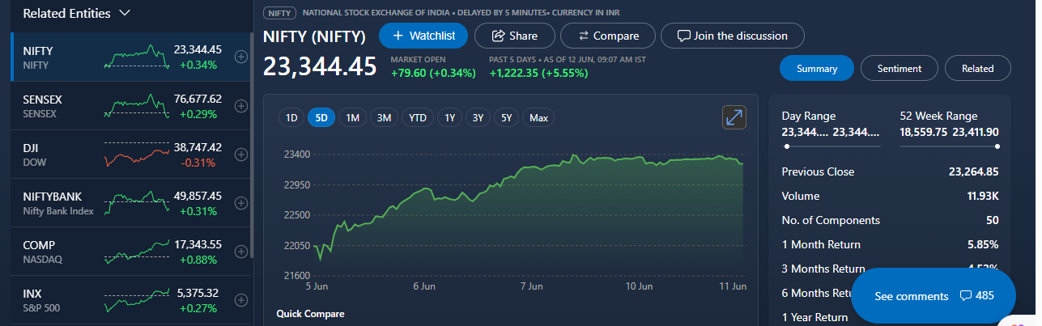This screenshot has height=326, width=1042.
Task: Click NIFTYBANK value 49,857.45
Action: tap(198, 196)
